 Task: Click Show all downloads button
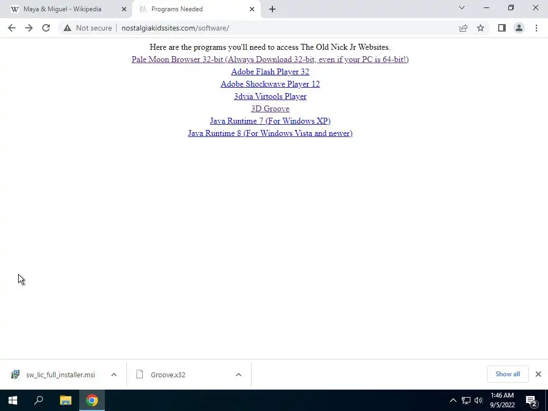pos(507,374)
